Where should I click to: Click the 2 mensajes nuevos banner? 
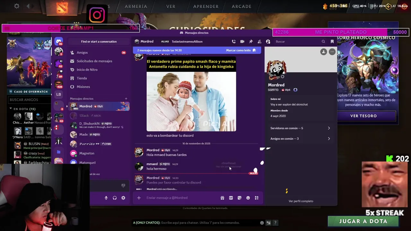pos(197,50)
